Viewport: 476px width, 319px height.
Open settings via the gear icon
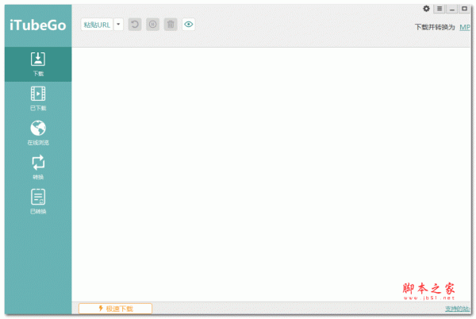pyautogui.click(x=426, y=9)
